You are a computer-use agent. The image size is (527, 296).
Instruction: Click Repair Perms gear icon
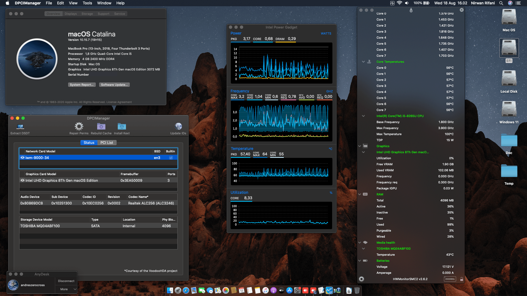coord(79,126)
